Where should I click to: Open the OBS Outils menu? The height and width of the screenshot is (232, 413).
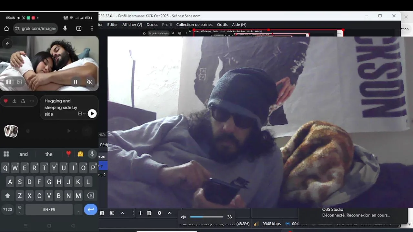222,24
